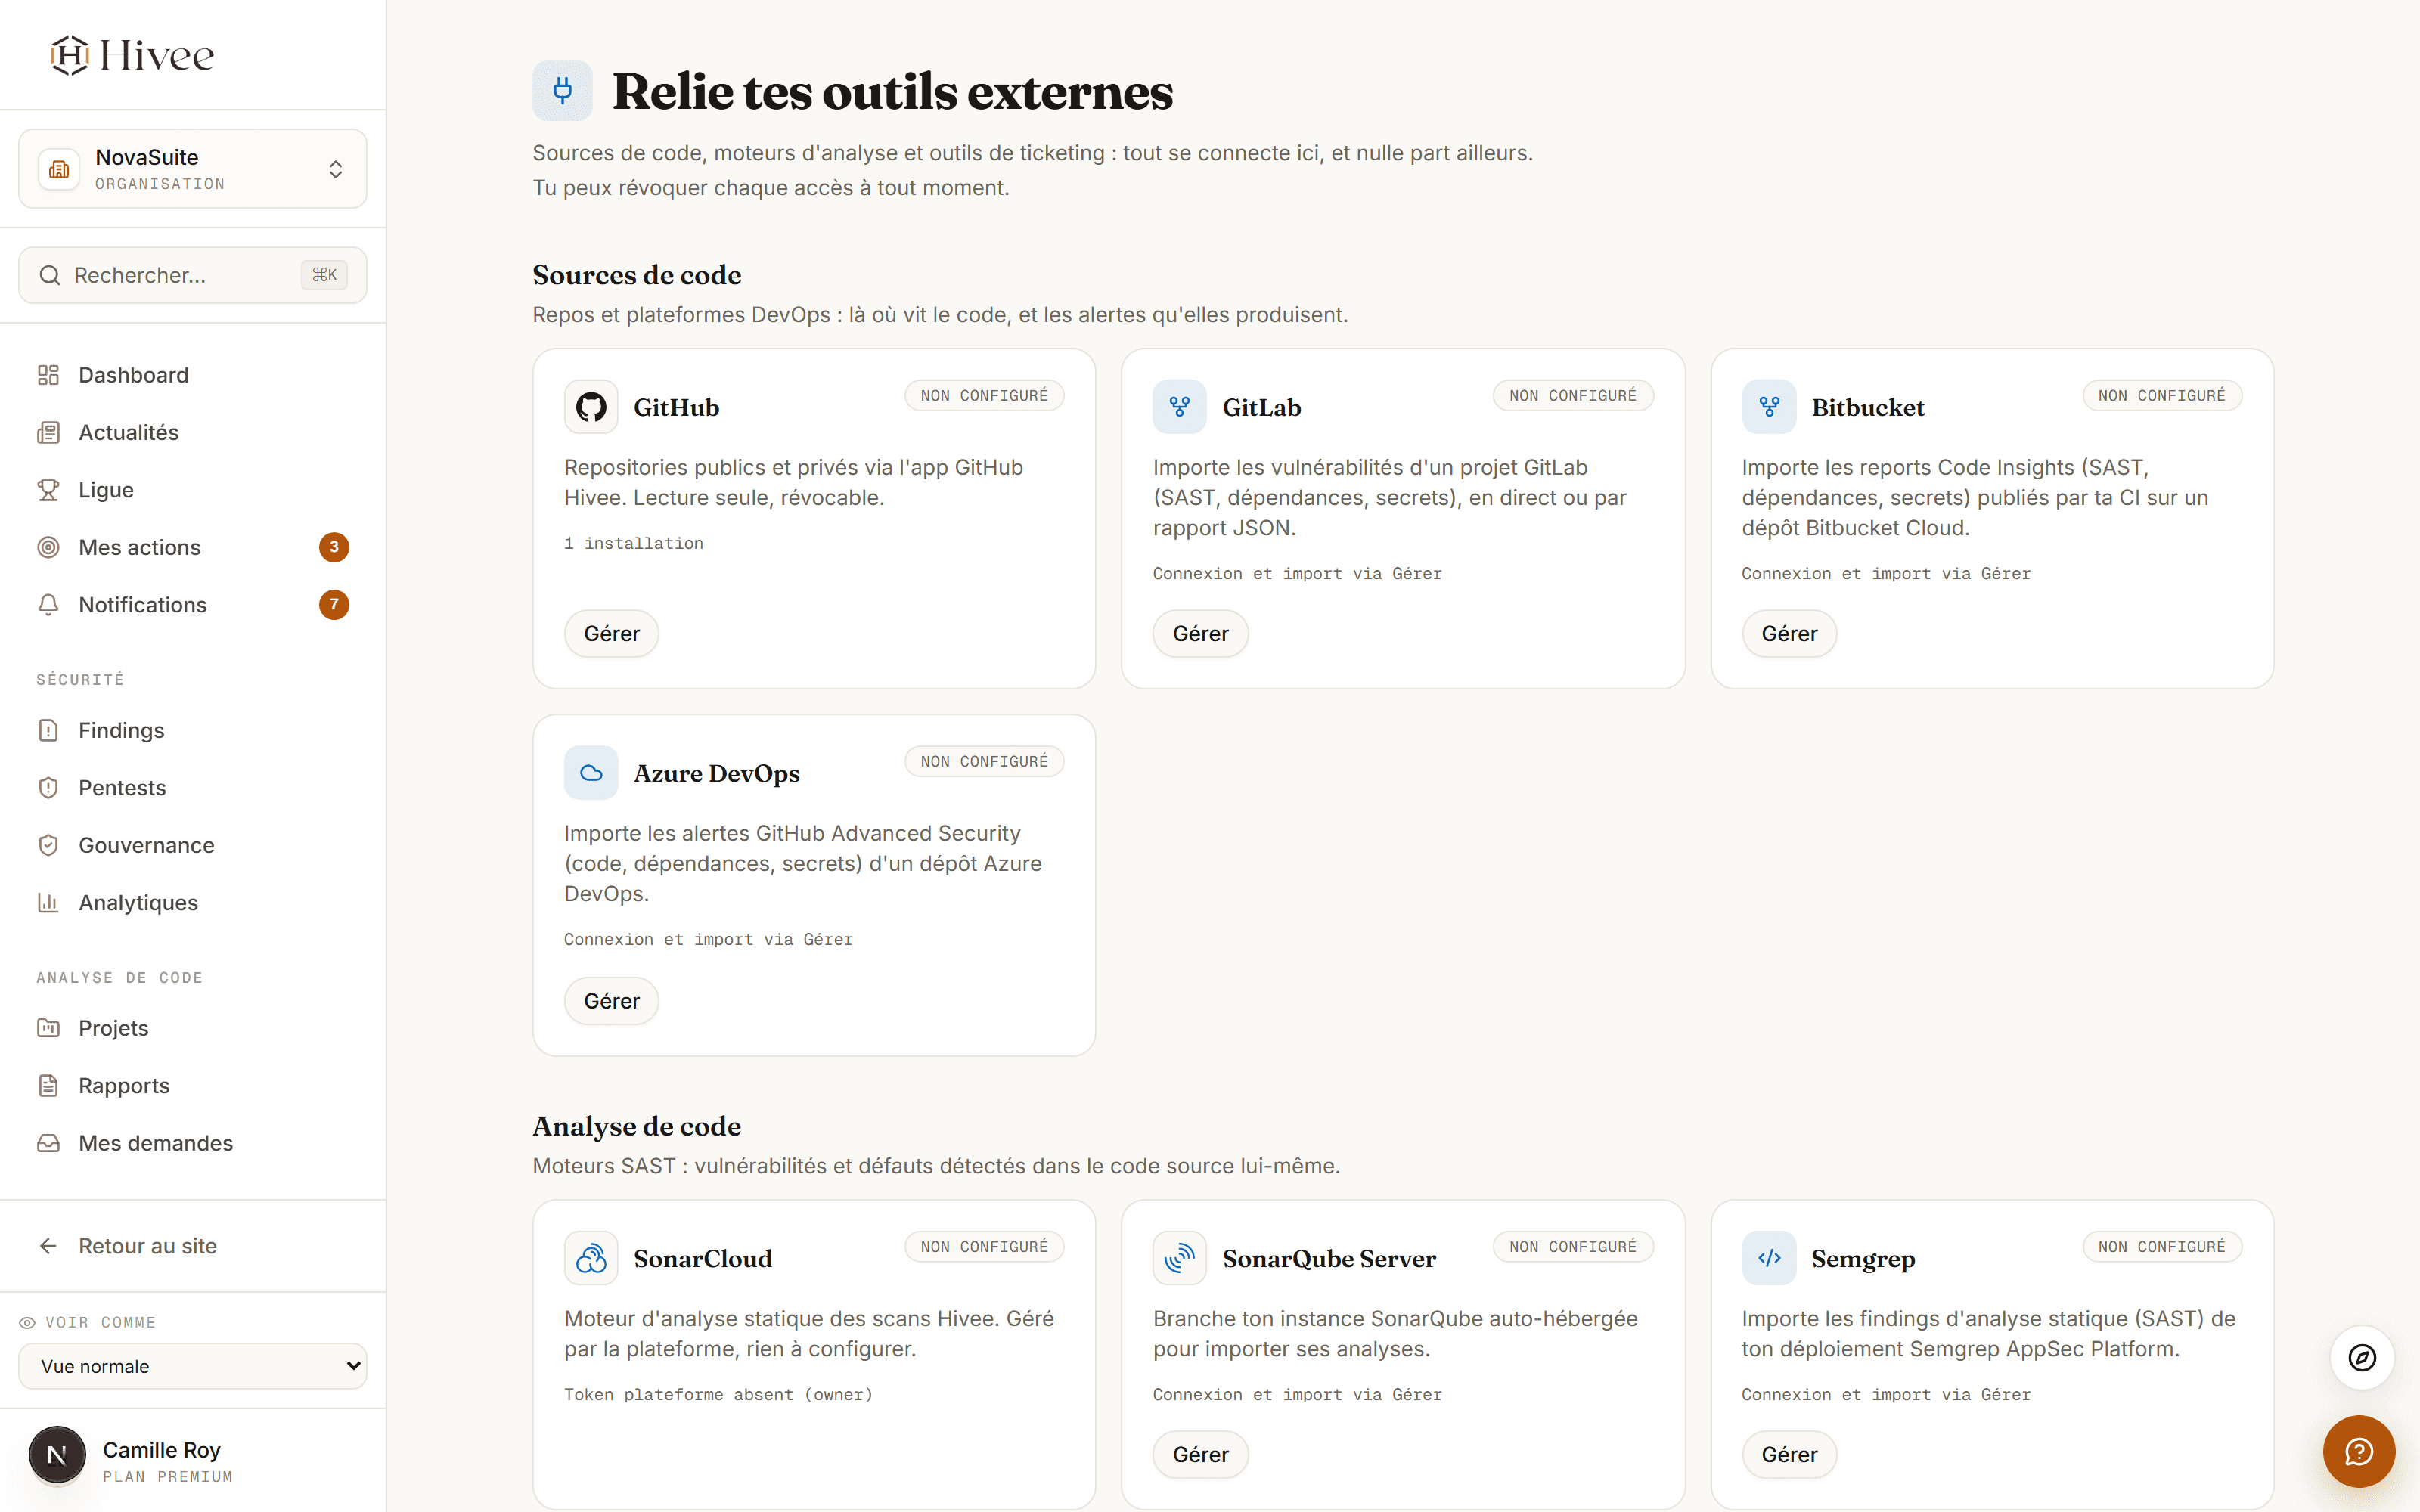Click the Hivee logo icon
Viewport: 2420px width, 1512px height.
[x=70, y=55]
